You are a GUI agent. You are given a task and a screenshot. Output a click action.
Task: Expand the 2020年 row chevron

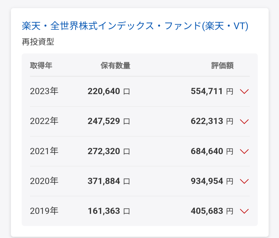tap(244, 181)
